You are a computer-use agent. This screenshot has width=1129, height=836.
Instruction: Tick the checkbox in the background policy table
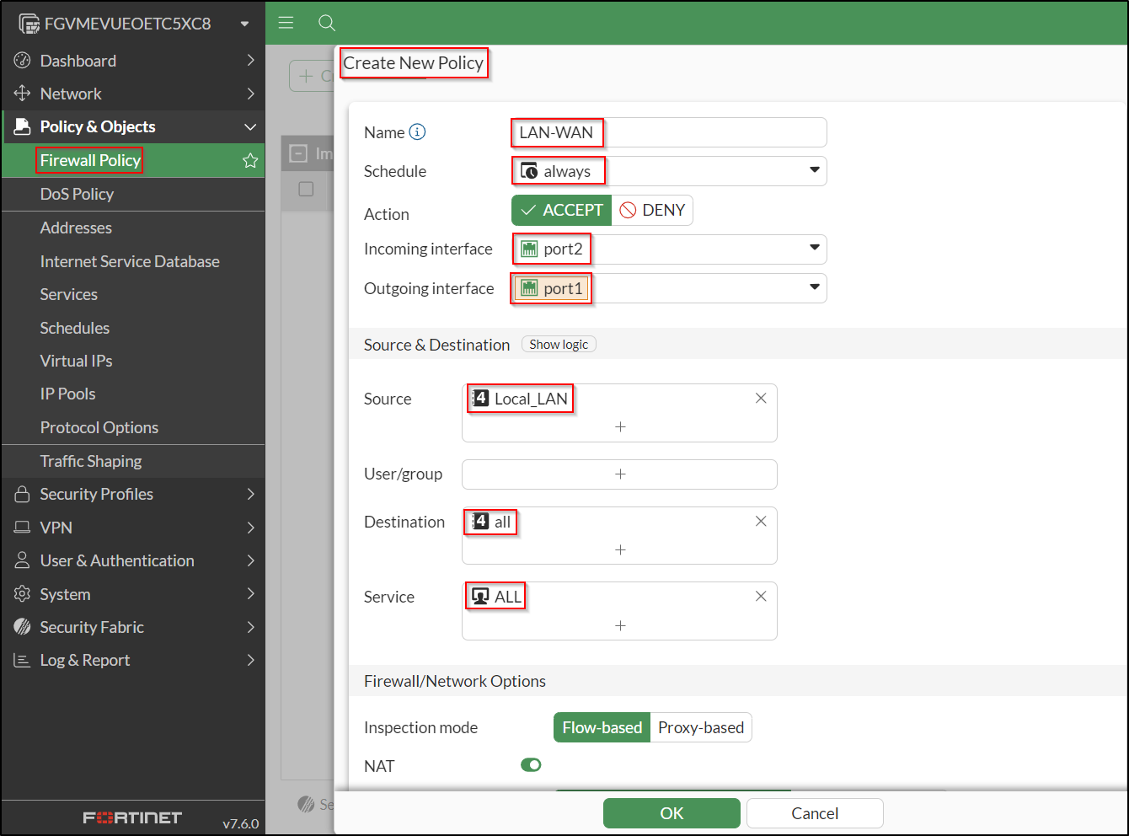(307, 189)
